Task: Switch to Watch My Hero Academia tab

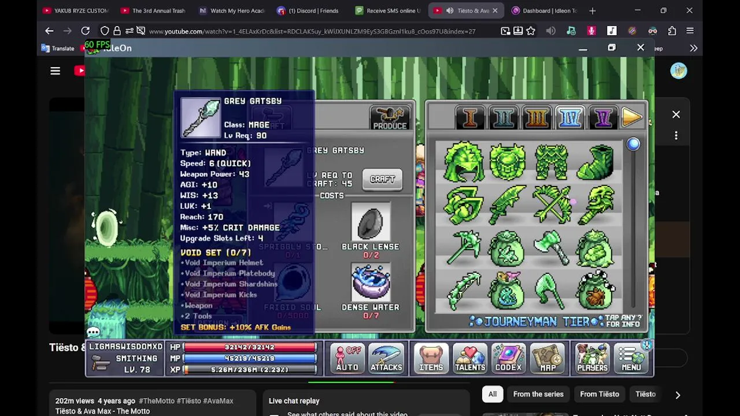Action: (231, 10)
